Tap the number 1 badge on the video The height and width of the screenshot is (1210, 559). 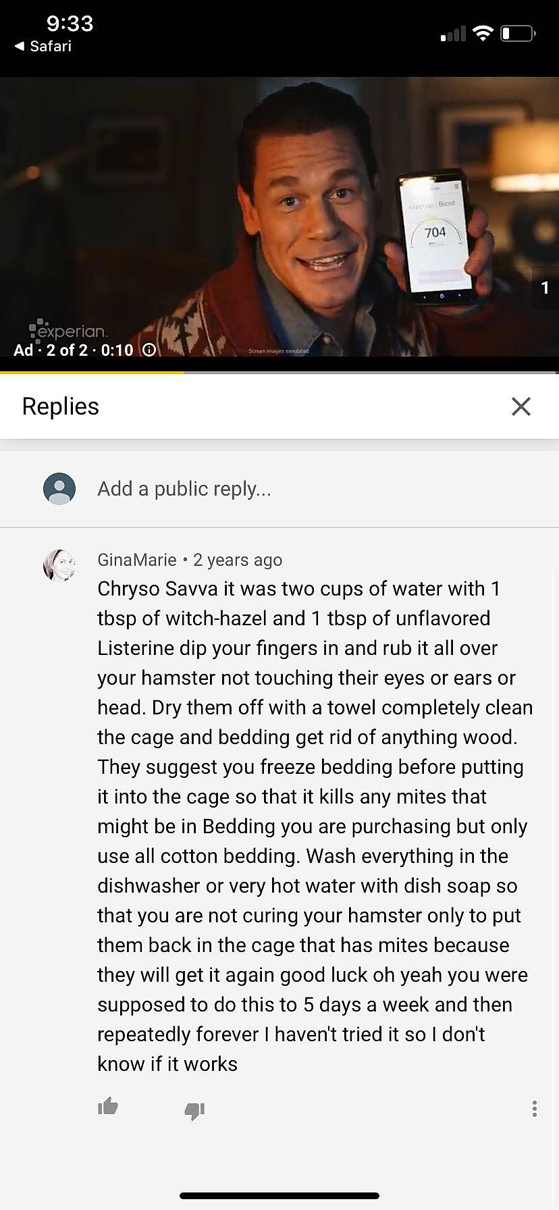pyautogui.click(x=545, y=288)
